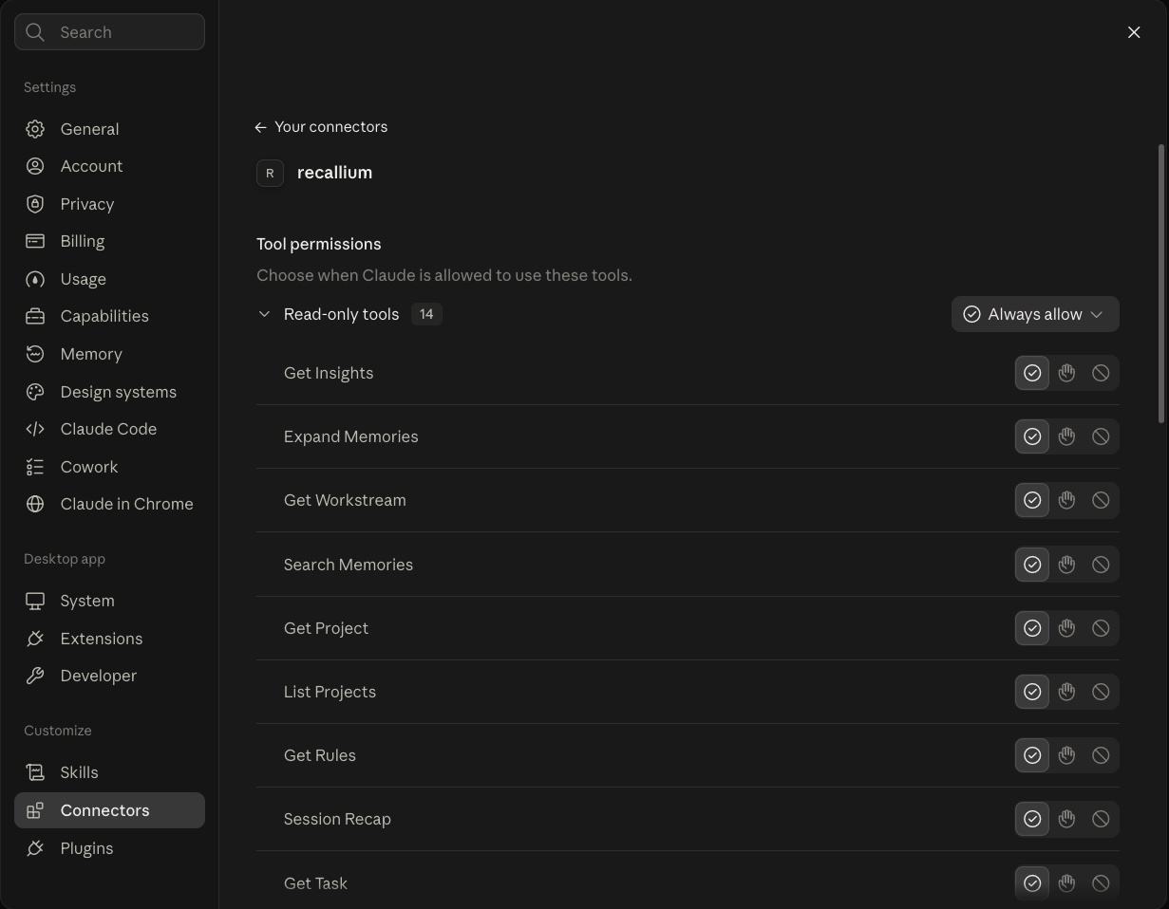This screenshot has height=909, width=1169.
Task: Click the recallium R avatar icon
Action: (270, 173)
